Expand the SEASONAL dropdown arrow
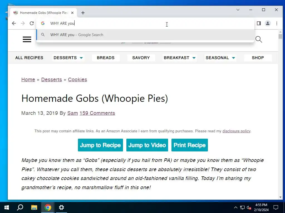The width and height of the screenshot is (285, 213). (x=234, y=58)
